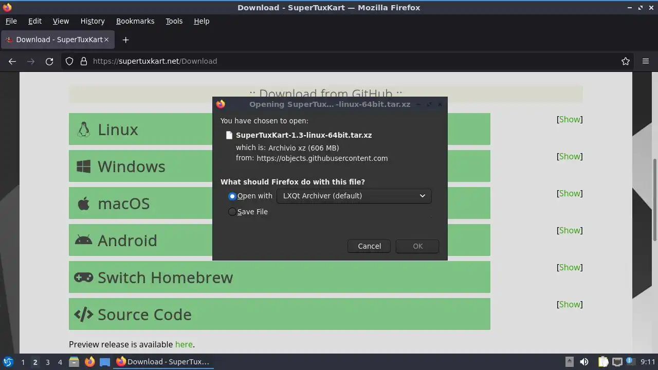Click show desktop icon in taskbar
Image resolution: width=658 pixels, height=370 pixels.
pos(105,362)
